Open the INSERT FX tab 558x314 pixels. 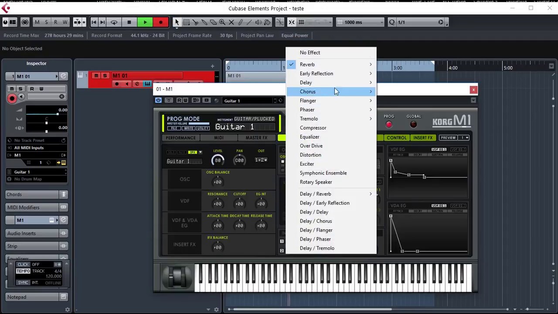point(423,138)
